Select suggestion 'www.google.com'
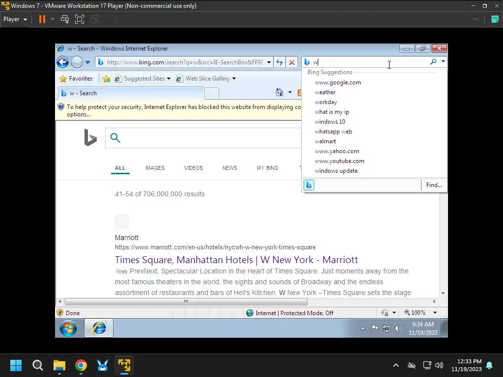503x377 pixels. [x=374, y=82]
